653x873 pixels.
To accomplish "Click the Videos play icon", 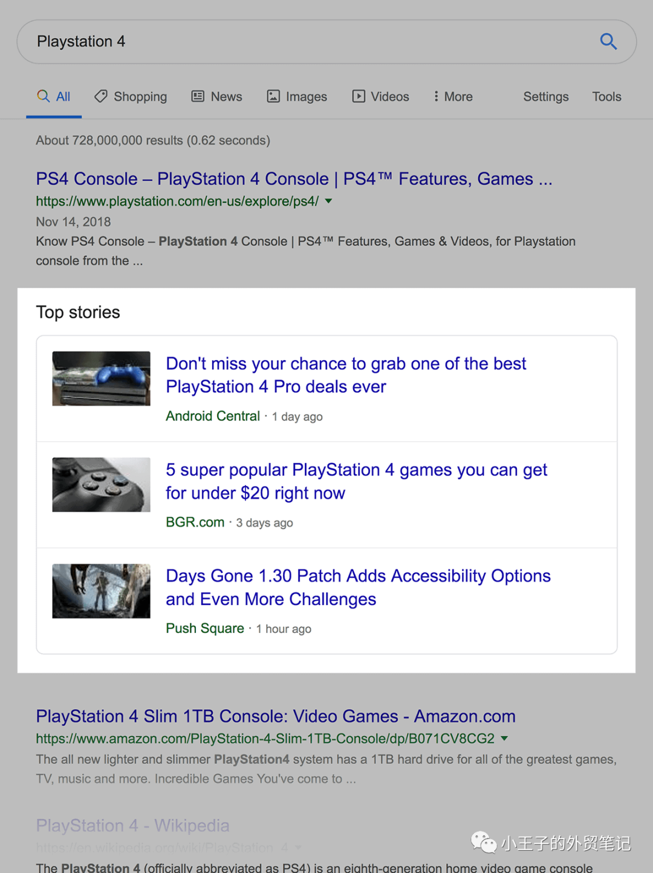I will click(x=359, y=96).
